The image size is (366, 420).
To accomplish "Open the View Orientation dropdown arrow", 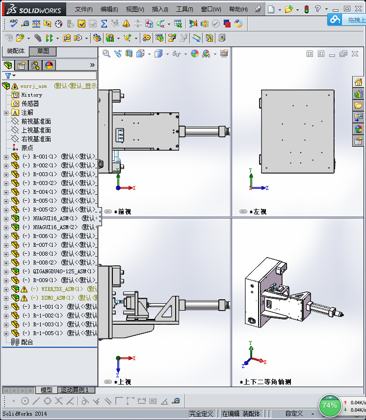I will click(x=149, y=54).
